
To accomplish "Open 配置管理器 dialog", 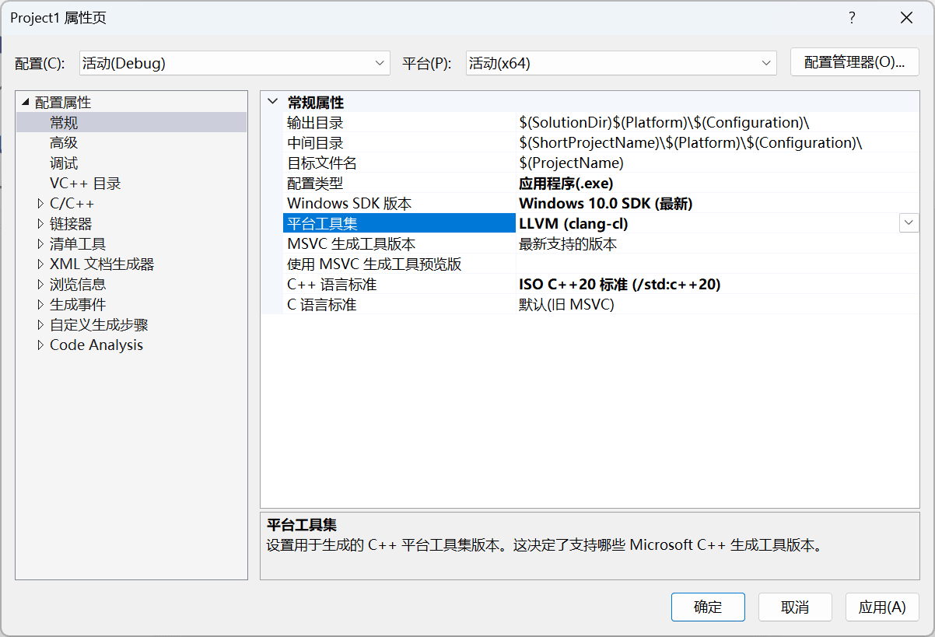I will (854, 63).
